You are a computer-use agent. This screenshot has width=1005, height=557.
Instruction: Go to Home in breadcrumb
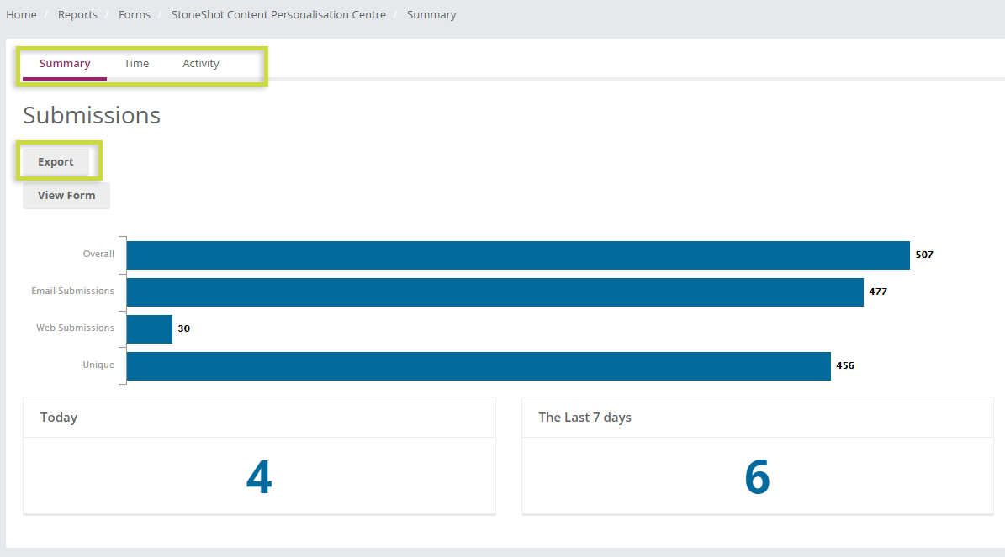coord(21,15)
